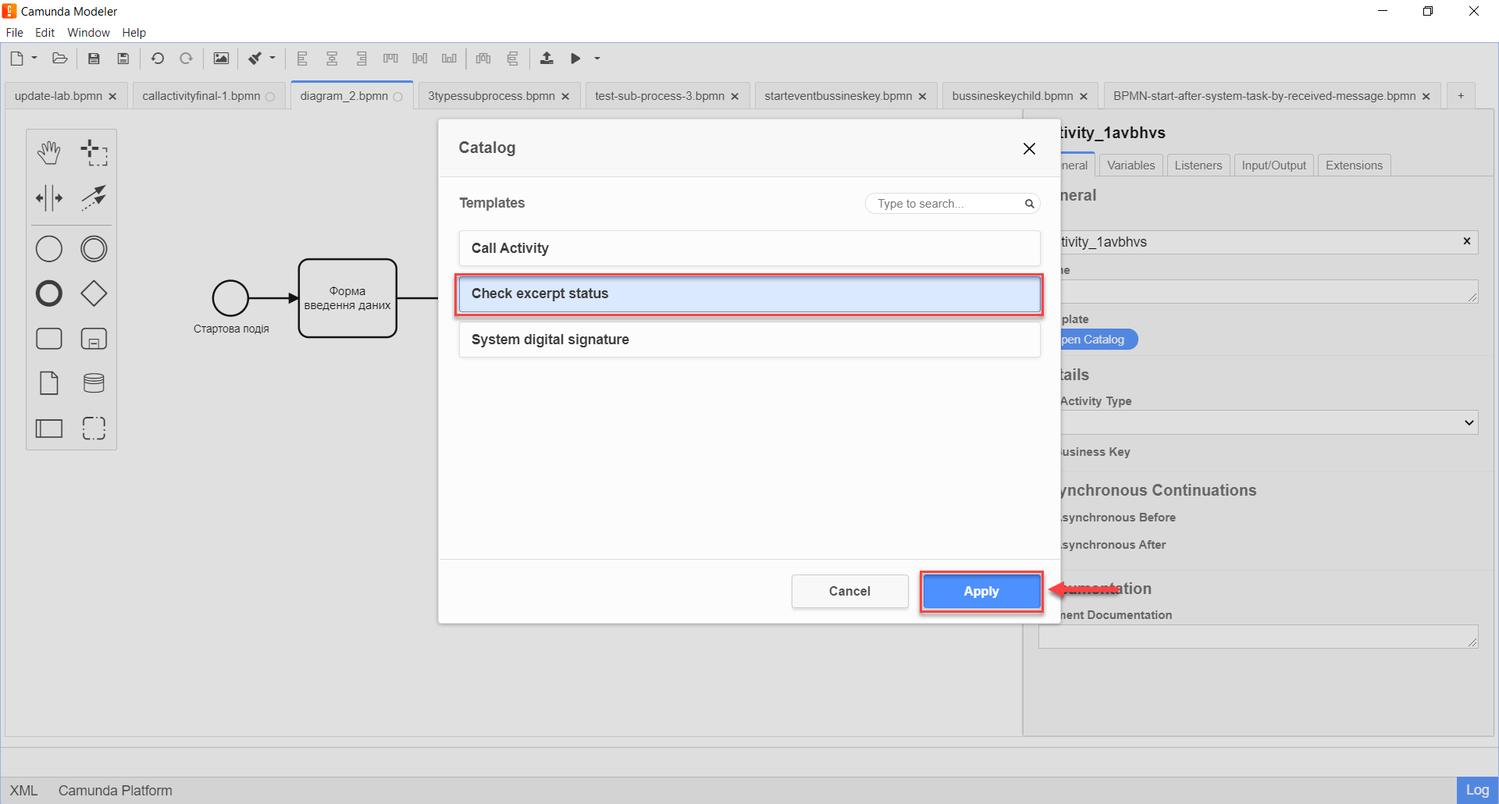Image resolution: width=1499 pixels, height=804 pixels.
Task: Clear the Id field with X
Action: 1467,241
